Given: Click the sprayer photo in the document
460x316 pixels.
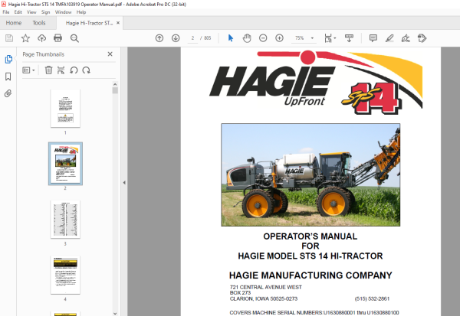Looking at the screenshot, I should click(310, 175).
